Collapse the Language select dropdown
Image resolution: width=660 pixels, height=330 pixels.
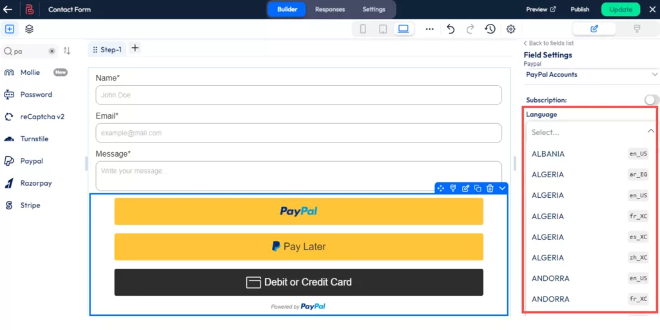(650, 131)
